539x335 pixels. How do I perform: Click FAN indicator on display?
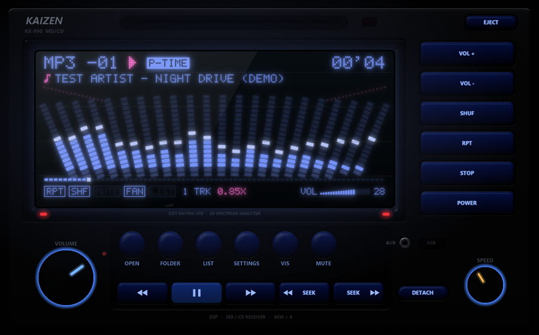134,191
